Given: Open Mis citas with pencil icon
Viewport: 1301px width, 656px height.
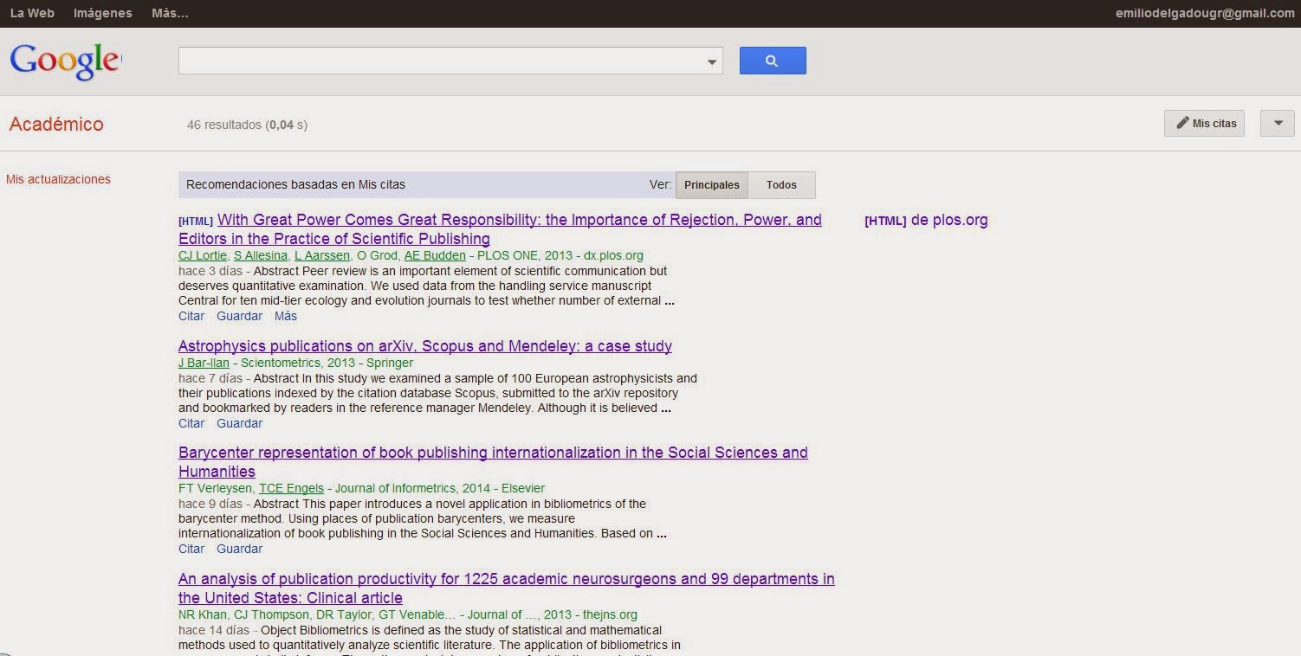Looking at the screenshot, I should (1204, 124).
